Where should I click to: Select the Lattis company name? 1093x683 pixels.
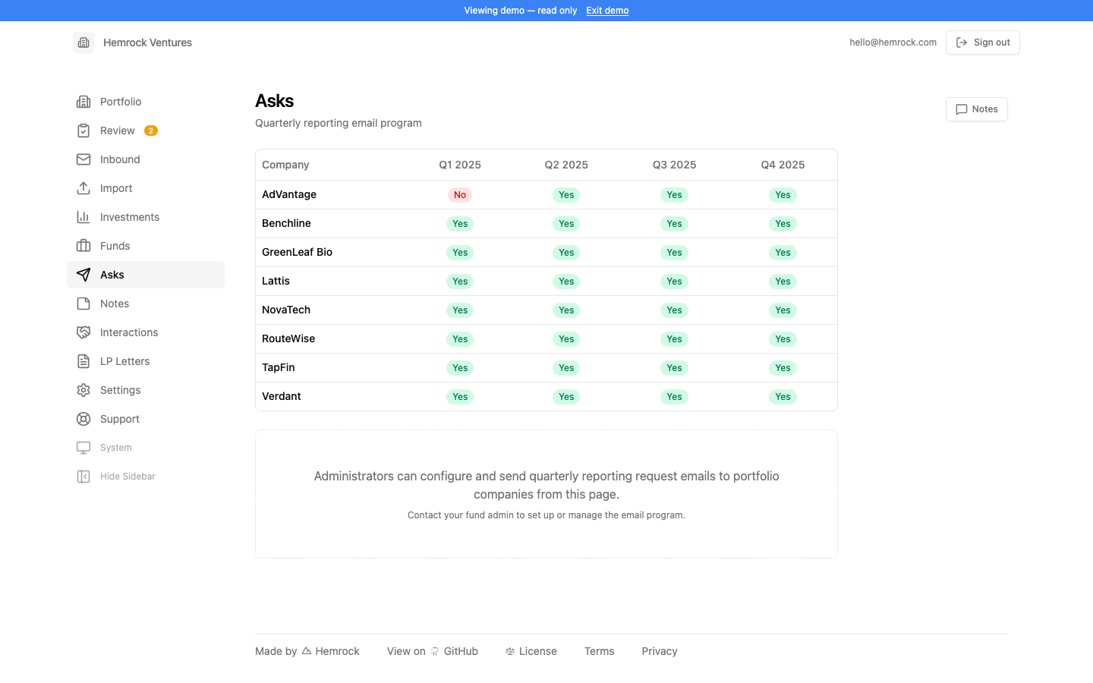276,281
